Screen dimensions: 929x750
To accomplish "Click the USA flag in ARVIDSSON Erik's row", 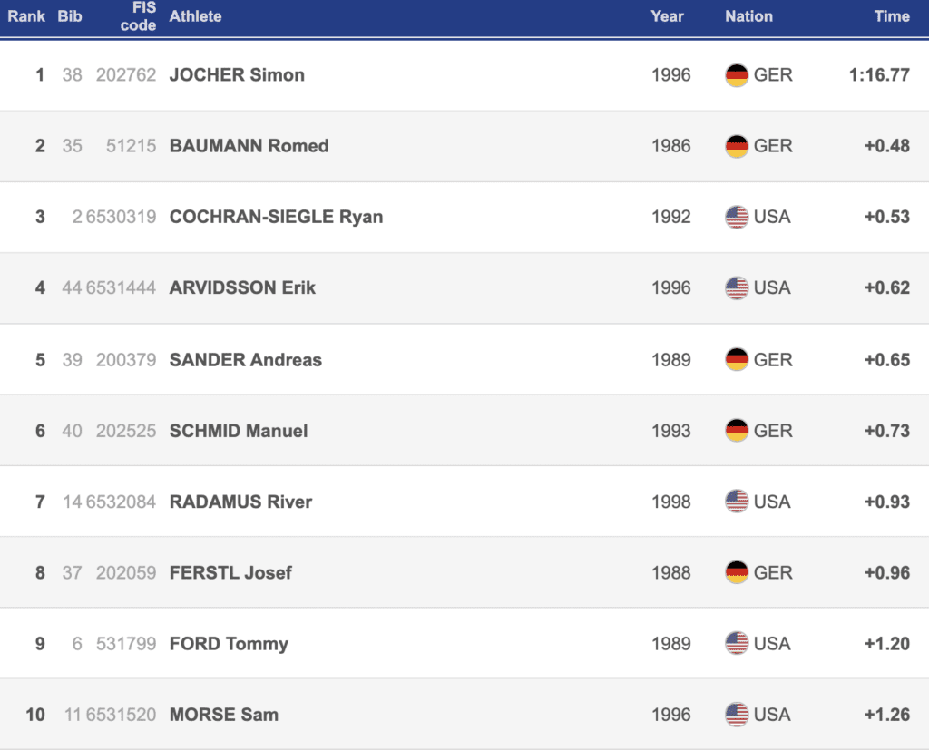I will point(737,287).
